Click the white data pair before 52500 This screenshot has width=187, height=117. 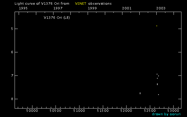pyautogui.click(x=140, y=93)
